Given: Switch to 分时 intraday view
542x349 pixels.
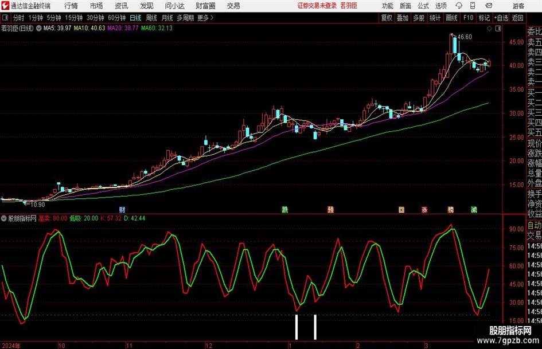Looking at the screenshot, I should point(19,18).
